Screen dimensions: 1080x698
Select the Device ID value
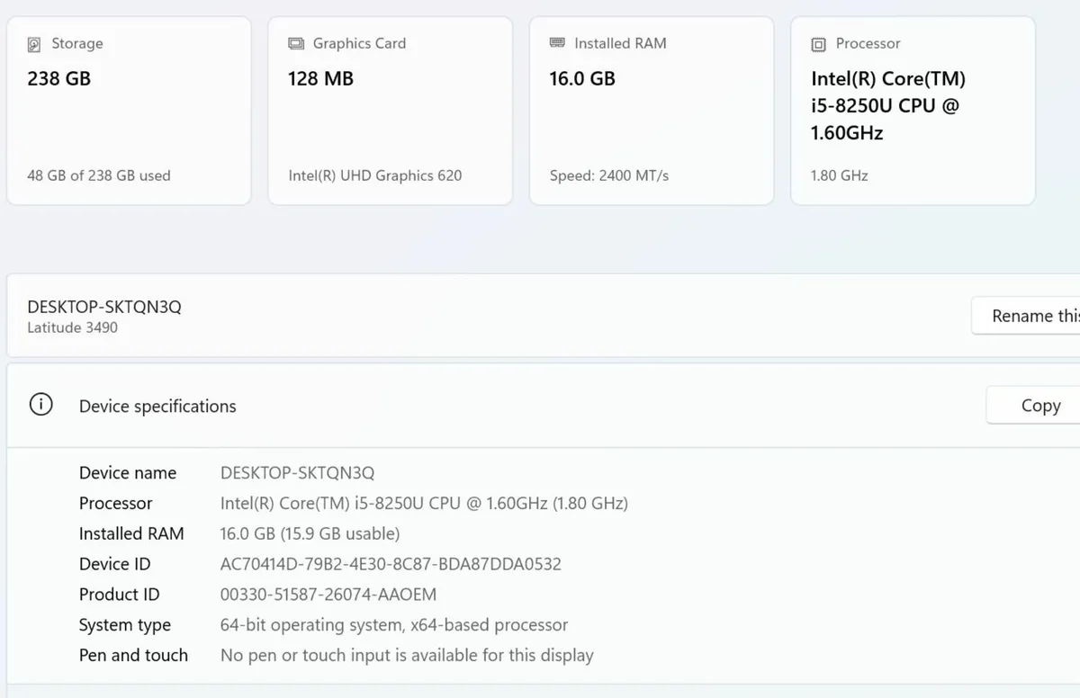(391, 564)
